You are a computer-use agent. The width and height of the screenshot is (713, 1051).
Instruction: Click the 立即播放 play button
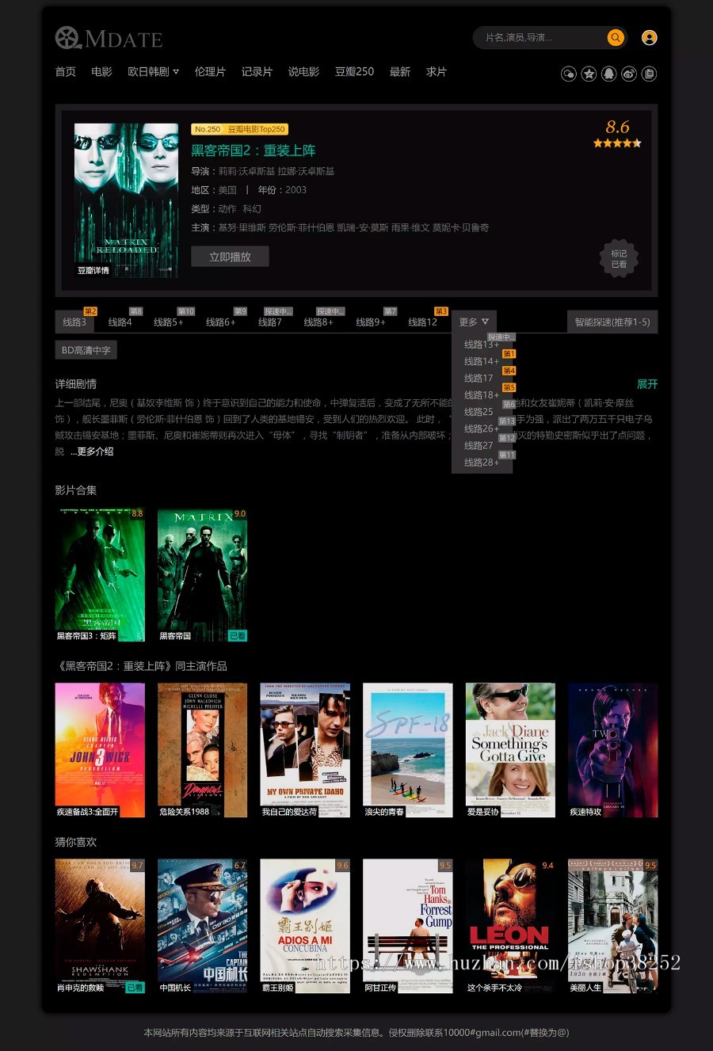point(230,257)
